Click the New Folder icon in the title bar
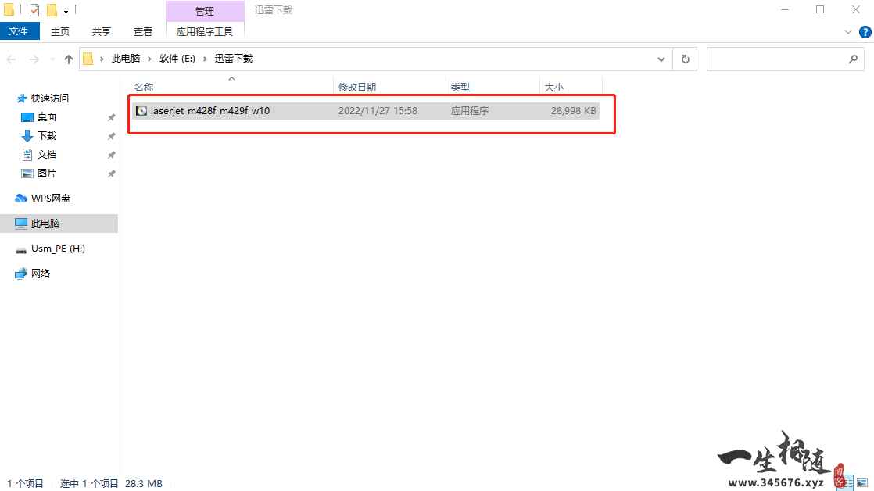Viewport: 874px width, 491px height. [x=52, y=10]
